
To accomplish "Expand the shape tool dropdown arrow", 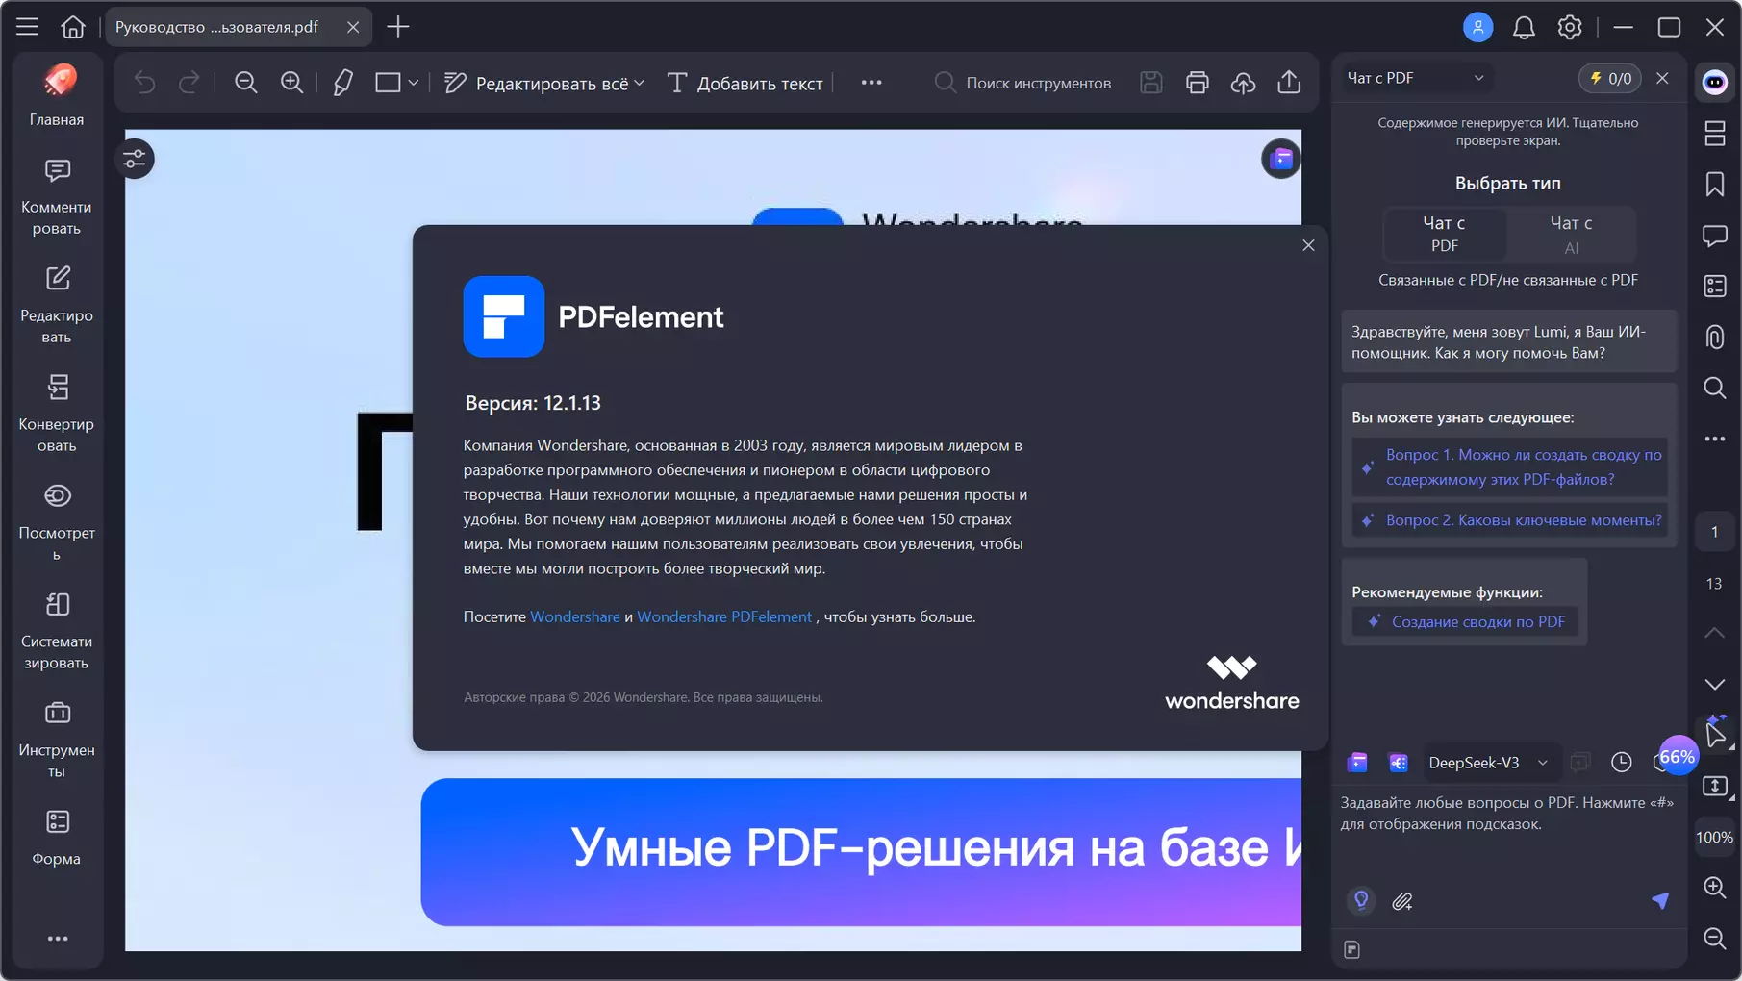I will point(414,83).
